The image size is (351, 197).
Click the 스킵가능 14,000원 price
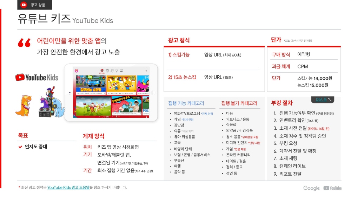click(x=315, y=79)
